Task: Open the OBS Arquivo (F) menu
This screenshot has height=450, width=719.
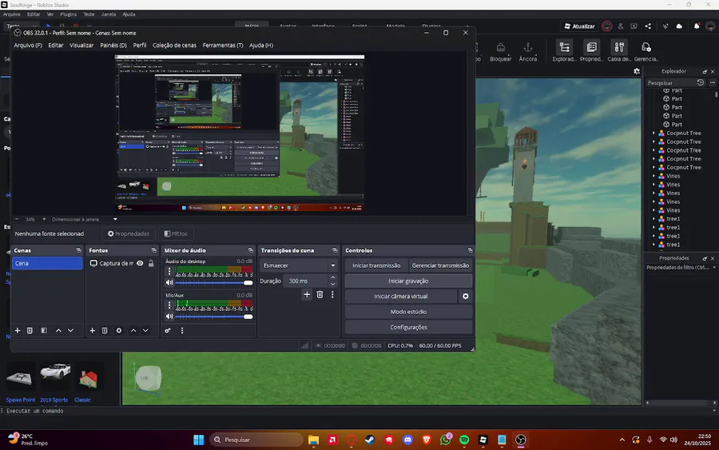Action: (28, 46)
